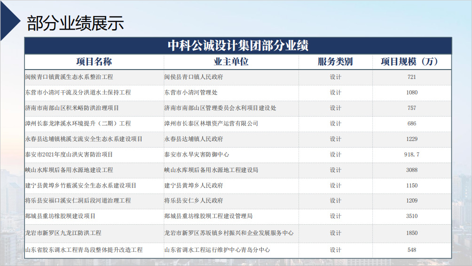Click the 业主单位 column header
This screenshot has width=472, height=266.
pos(231,62)
